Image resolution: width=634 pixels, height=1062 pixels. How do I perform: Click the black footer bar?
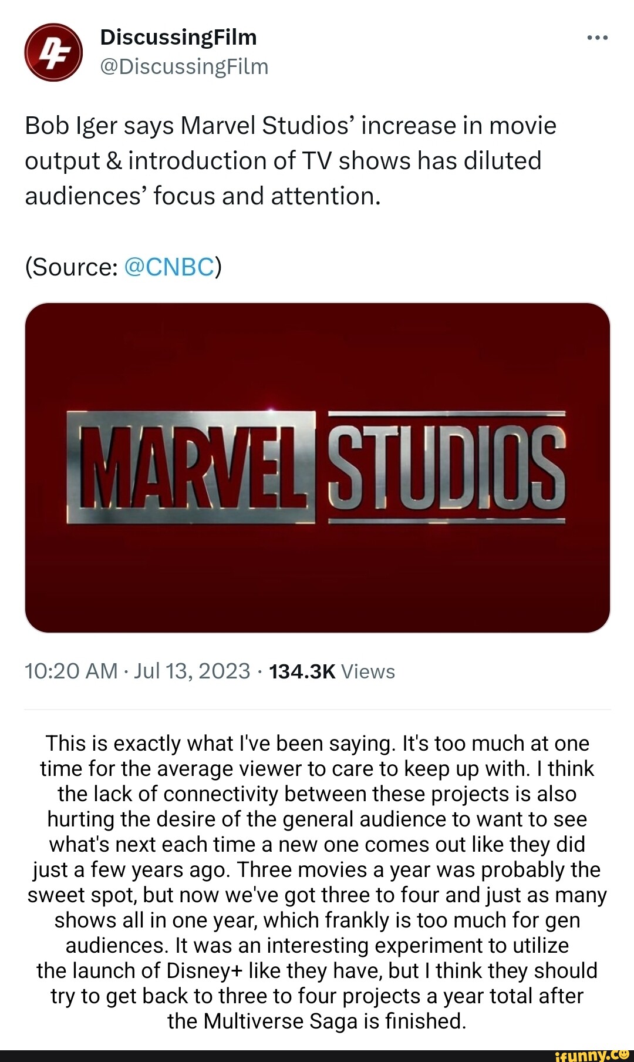(x=264, y=1056)
